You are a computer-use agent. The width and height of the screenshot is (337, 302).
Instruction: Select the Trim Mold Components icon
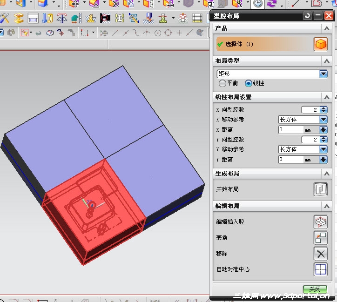point(163,18)
